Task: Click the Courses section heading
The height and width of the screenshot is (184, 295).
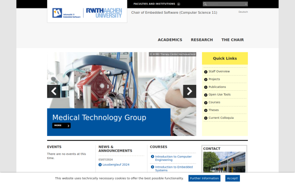Action: click(158, 147)
